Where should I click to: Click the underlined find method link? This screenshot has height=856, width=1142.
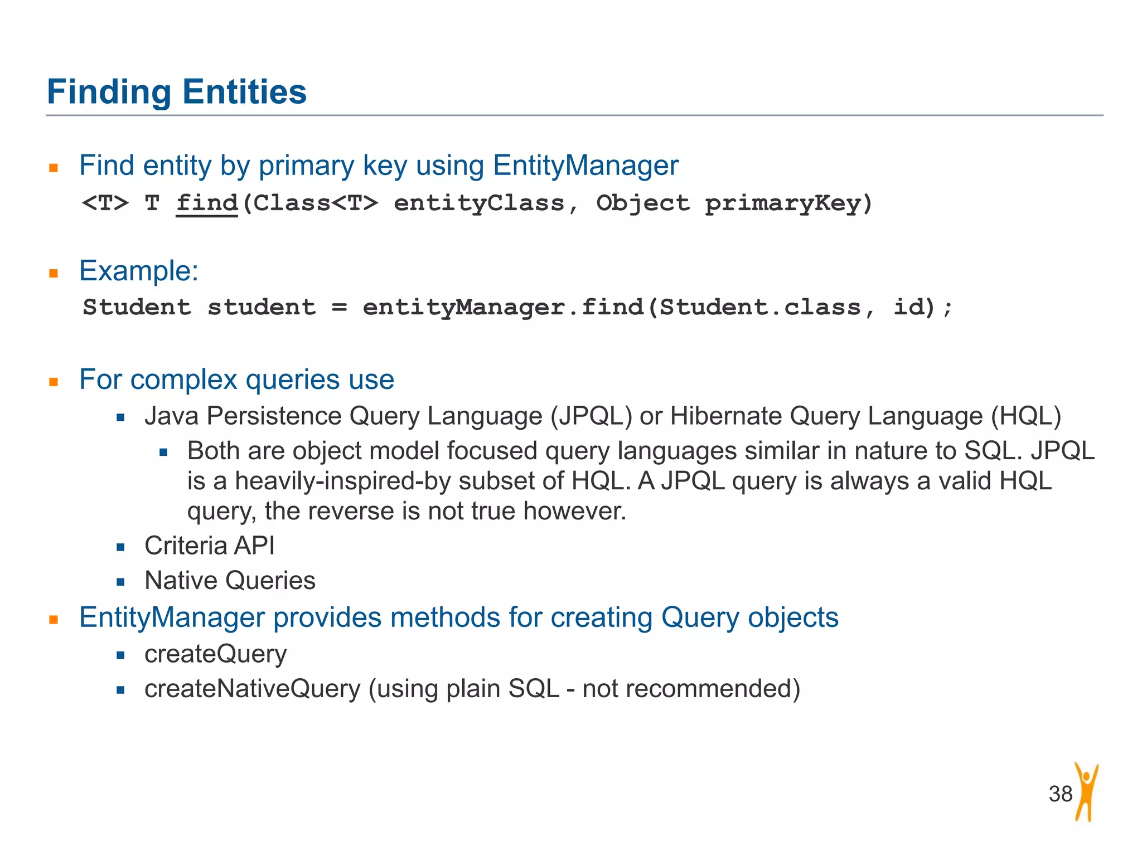207,203
